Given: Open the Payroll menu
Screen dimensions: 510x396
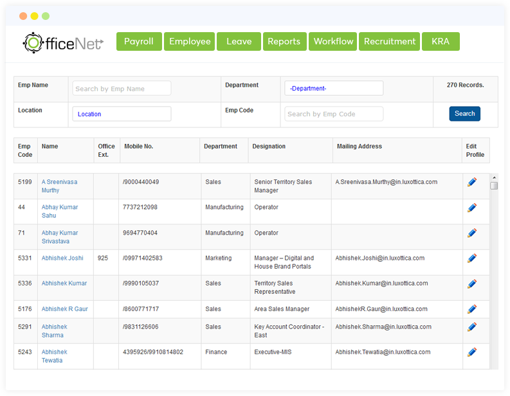Looking at the screenshot, I should coord(139,41).
